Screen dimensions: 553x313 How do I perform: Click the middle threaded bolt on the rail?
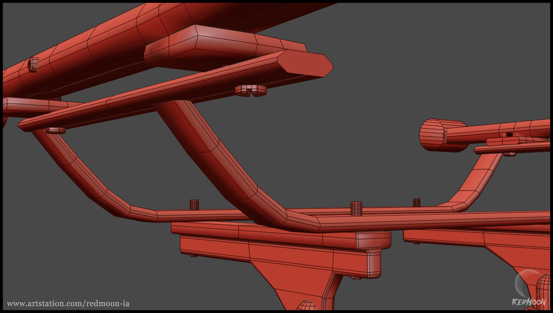[x=356, y=208]
